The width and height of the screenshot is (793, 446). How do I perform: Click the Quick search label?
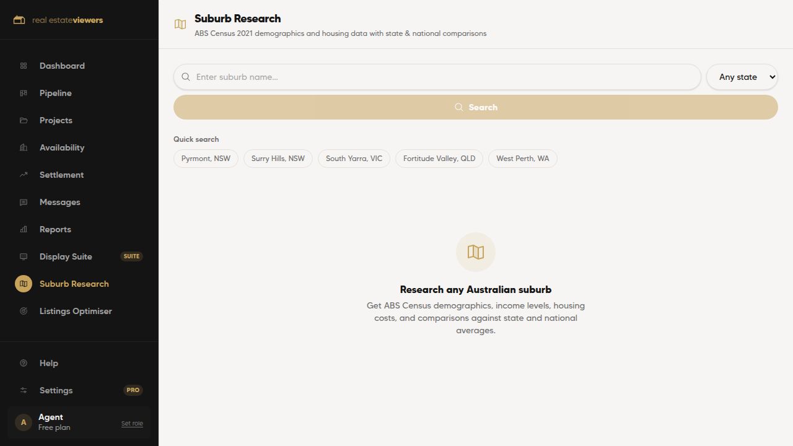(x=196, y=139)
